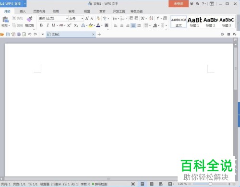Viewport: 240px width, 187px height.
Task: Toggle justify alignment
Action: pyautogui.click(x=133, y=25)
